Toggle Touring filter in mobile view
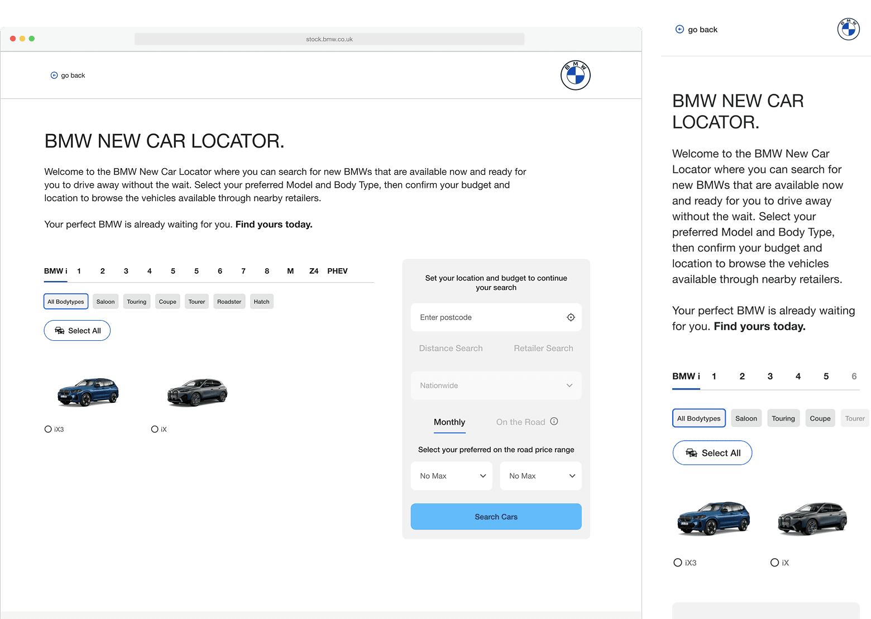Screen dimensions: 871x619 pos(783,418)
